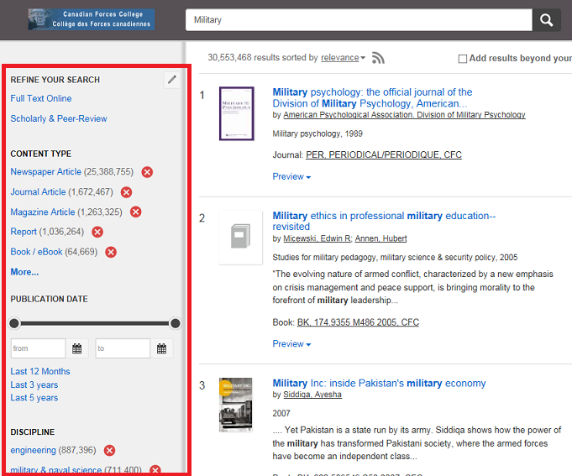Open Military ethics in professional education title

coord(384,221)
